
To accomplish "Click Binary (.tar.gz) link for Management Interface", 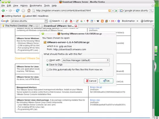I will (96, 87).
